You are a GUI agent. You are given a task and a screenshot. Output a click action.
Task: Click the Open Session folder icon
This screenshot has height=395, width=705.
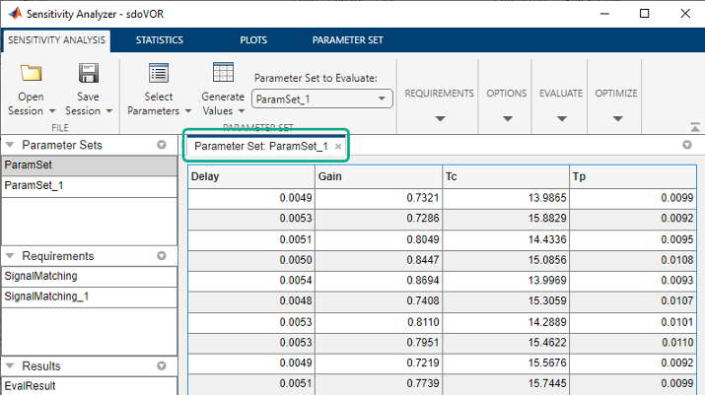pos(32,74)
